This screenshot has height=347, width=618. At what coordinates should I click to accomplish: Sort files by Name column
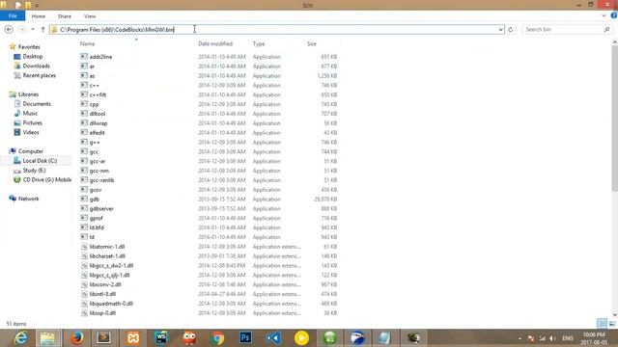pos(88,43)
